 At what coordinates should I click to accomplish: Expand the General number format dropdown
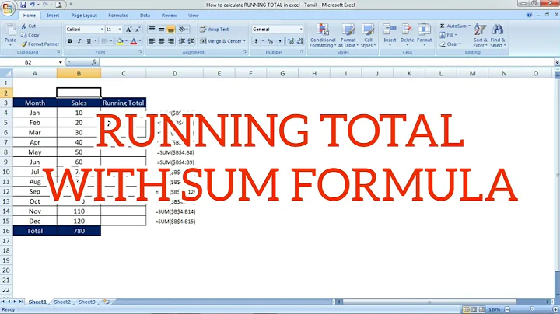pyautogui.click(x=301, y=30)
